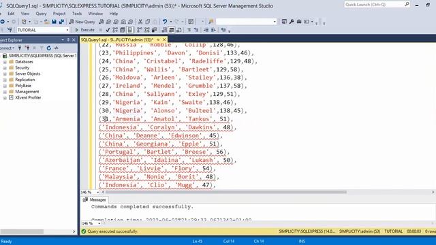Open the editor 146 % zoom dropdown
Viewport: 436px width, 245px height.
click(97, 192)
